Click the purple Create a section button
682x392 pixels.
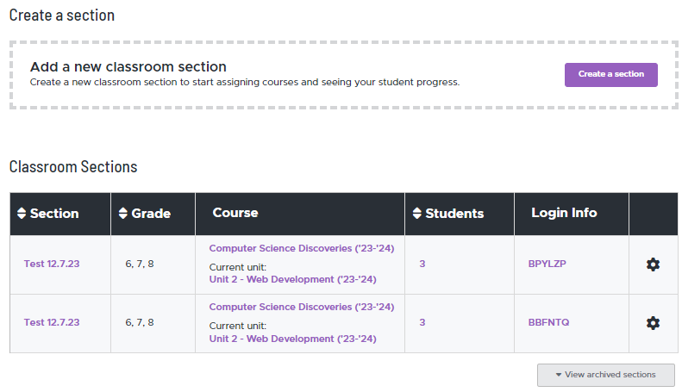coord(611,75)
